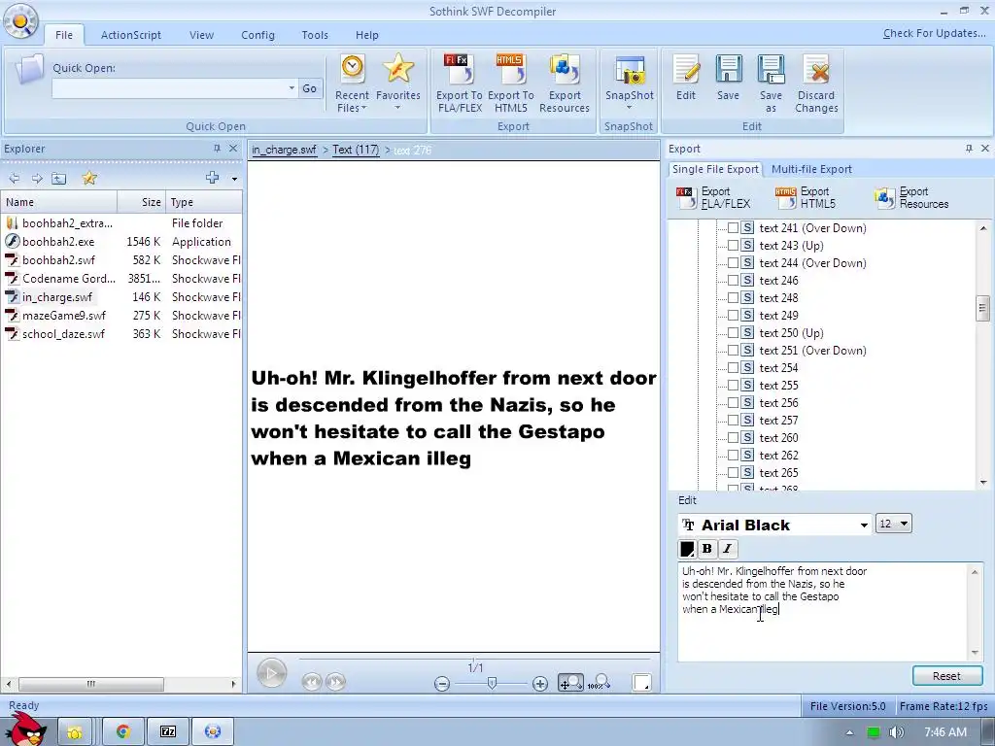The height and width of the screenshot is (746, 995).
Task: Open the ActionScript ribbon tab
Action: (131, 35)
